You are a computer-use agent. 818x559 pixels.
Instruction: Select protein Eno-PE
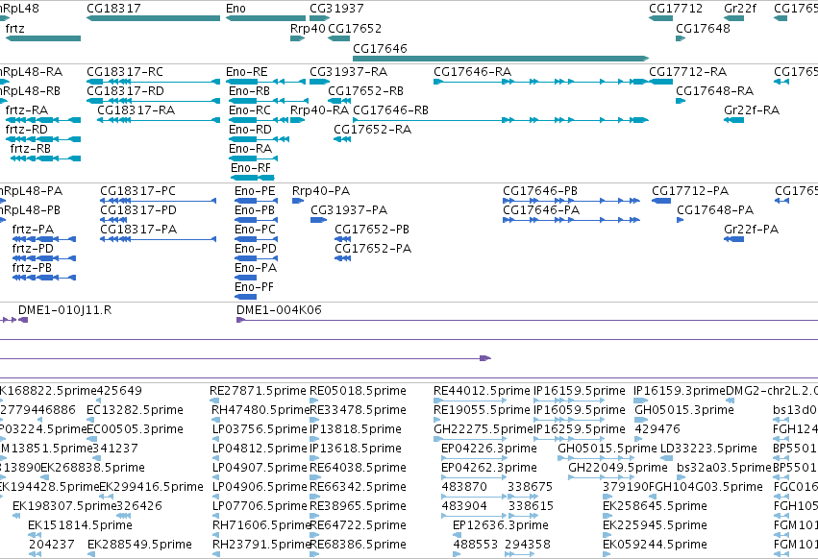256,201
